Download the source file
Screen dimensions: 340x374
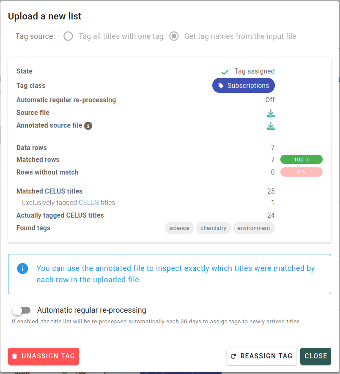[x=271, y=113]
